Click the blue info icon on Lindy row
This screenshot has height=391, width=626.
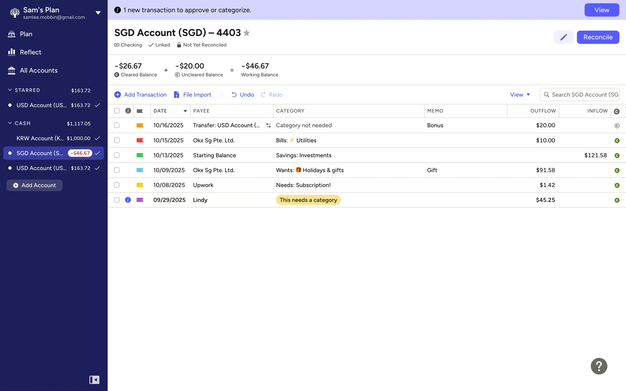128,200
